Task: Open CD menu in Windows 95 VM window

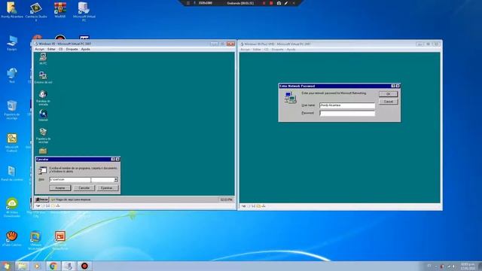Action: coord(61,49)
